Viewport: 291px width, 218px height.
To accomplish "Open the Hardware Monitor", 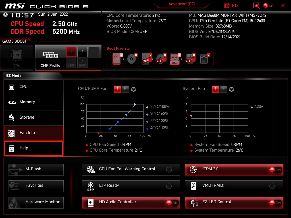I will [36, 202].
